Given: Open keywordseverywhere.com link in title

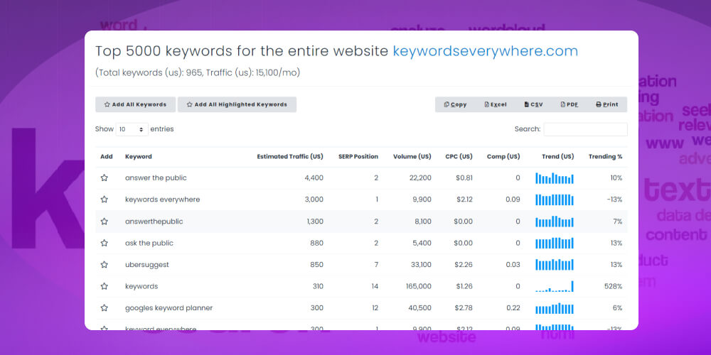Looking at the screenshot, I should (x=485, y=51).
